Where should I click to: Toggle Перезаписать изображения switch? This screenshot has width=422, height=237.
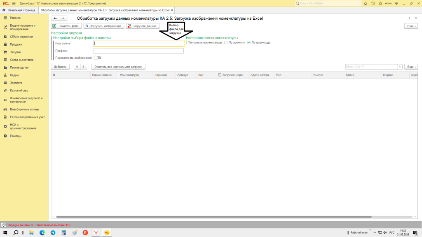point(98,58)
